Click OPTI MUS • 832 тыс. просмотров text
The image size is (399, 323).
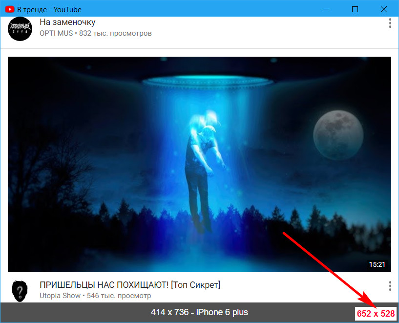[95, 33]
